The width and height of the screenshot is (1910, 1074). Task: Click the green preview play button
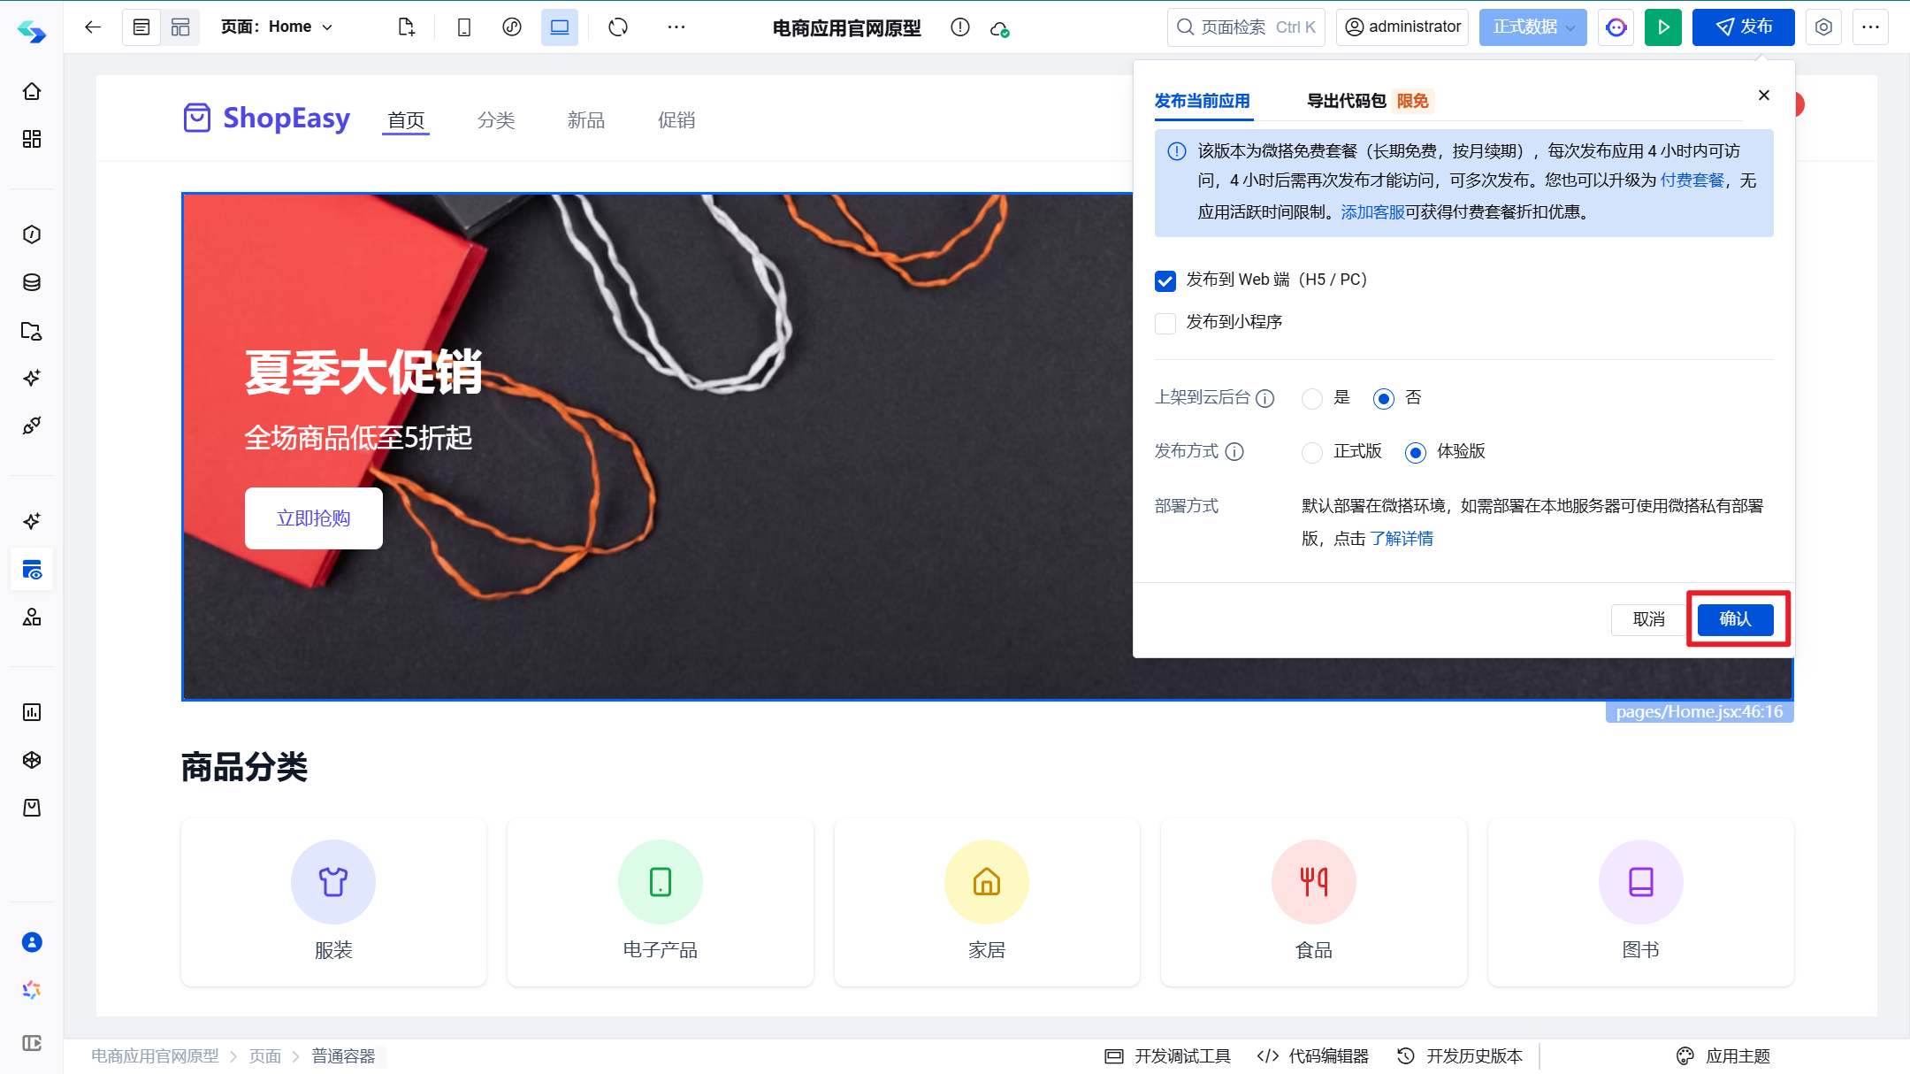pos(1663,27)
